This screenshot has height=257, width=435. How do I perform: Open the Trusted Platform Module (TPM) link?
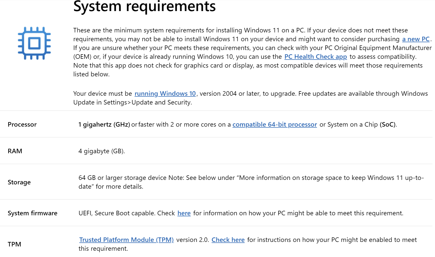tap(126, 240)
